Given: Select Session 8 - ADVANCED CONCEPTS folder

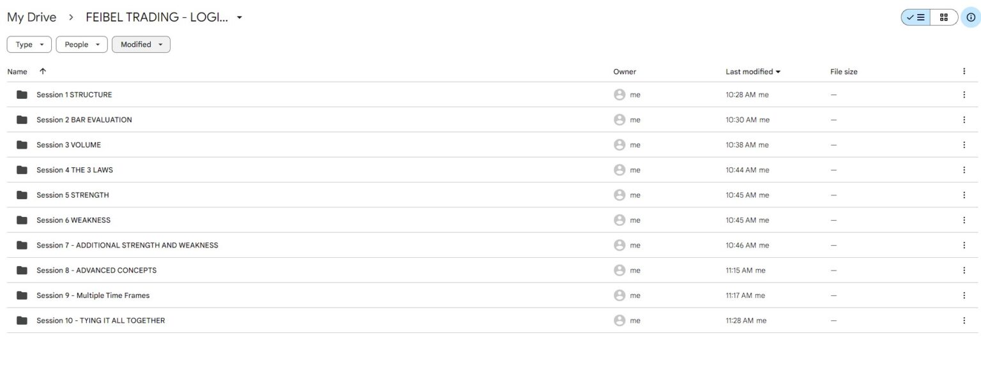Looking at the screenshot, I should point(96,271).
